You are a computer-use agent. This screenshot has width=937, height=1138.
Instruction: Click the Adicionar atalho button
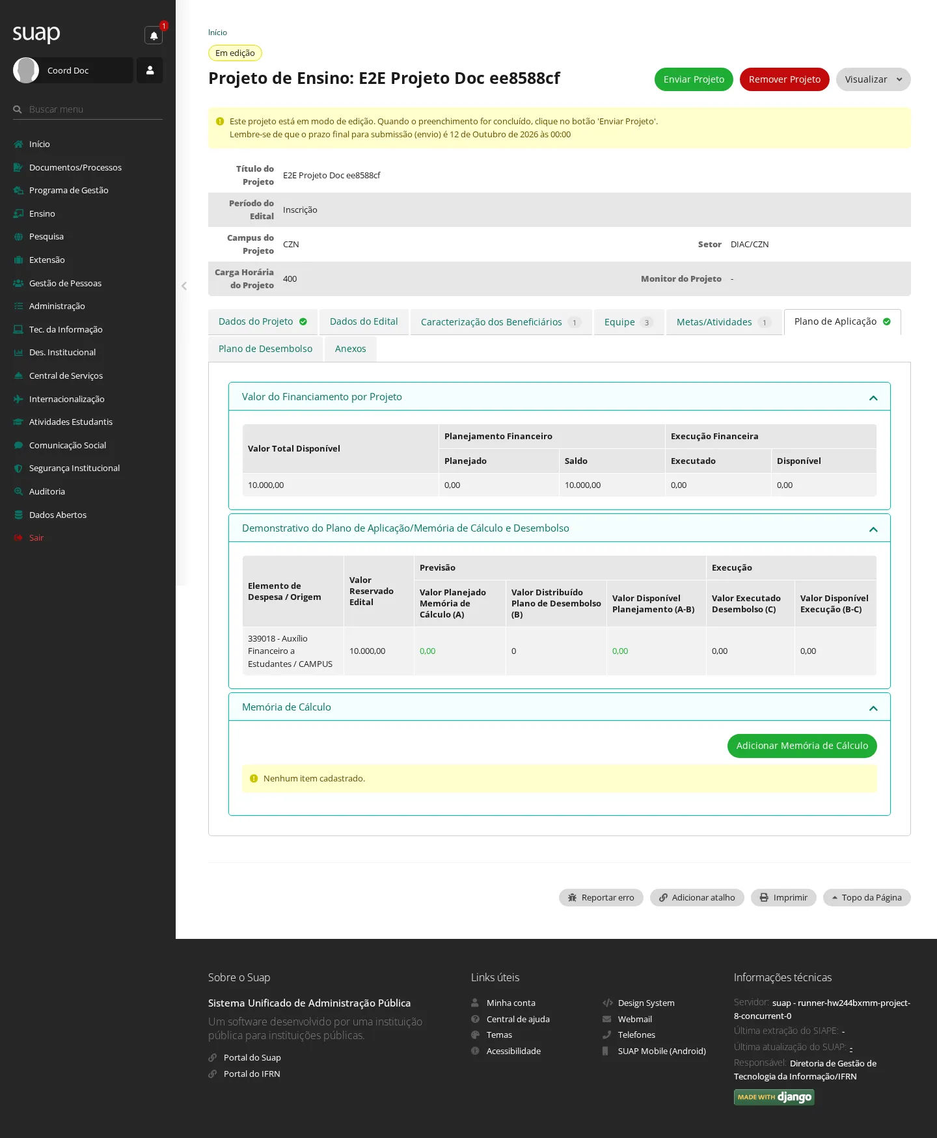pos(697,898)
